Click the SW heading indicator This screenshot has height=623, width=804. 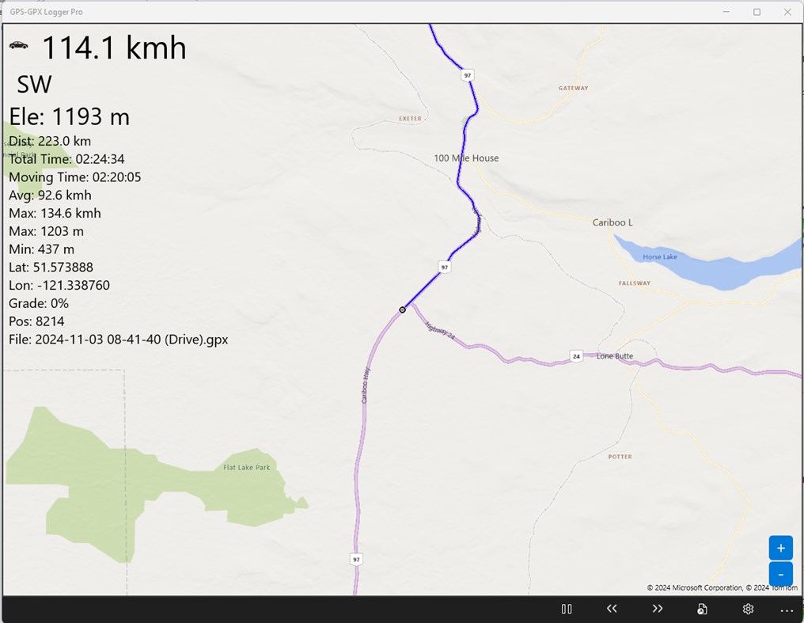[34, 84]
